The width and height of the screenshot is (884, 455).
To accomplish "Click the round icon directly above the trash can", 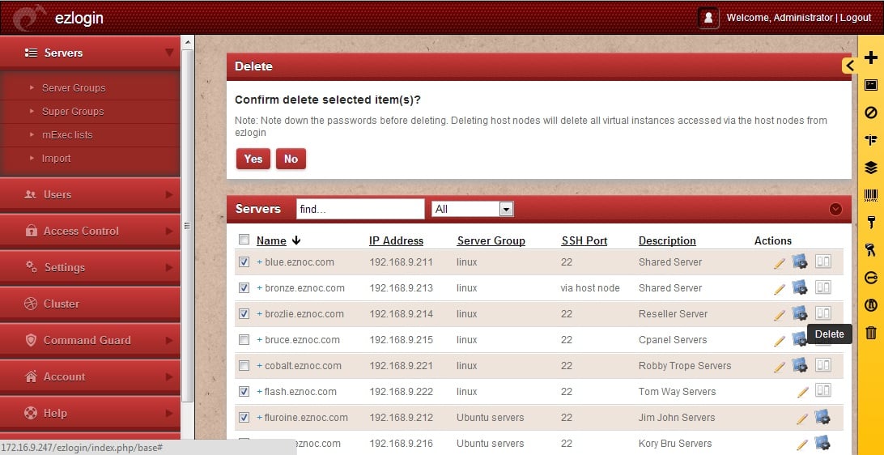I will pyautogui.click(x=870, y=305).
